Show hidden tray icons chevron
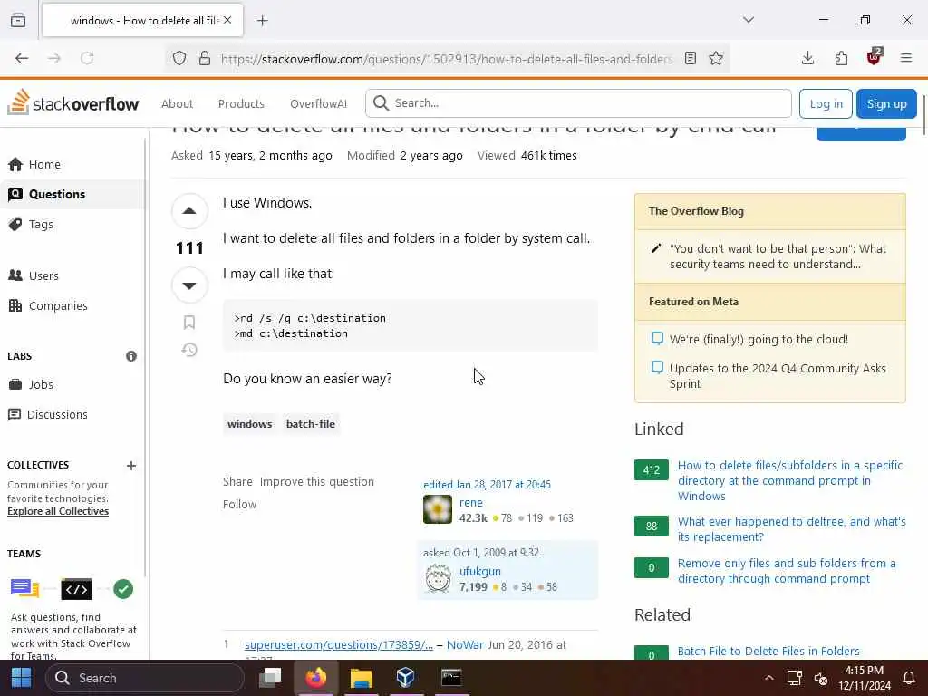Image resolution: width=928 pixels, height=696 pixels. (x=768, y=678)
